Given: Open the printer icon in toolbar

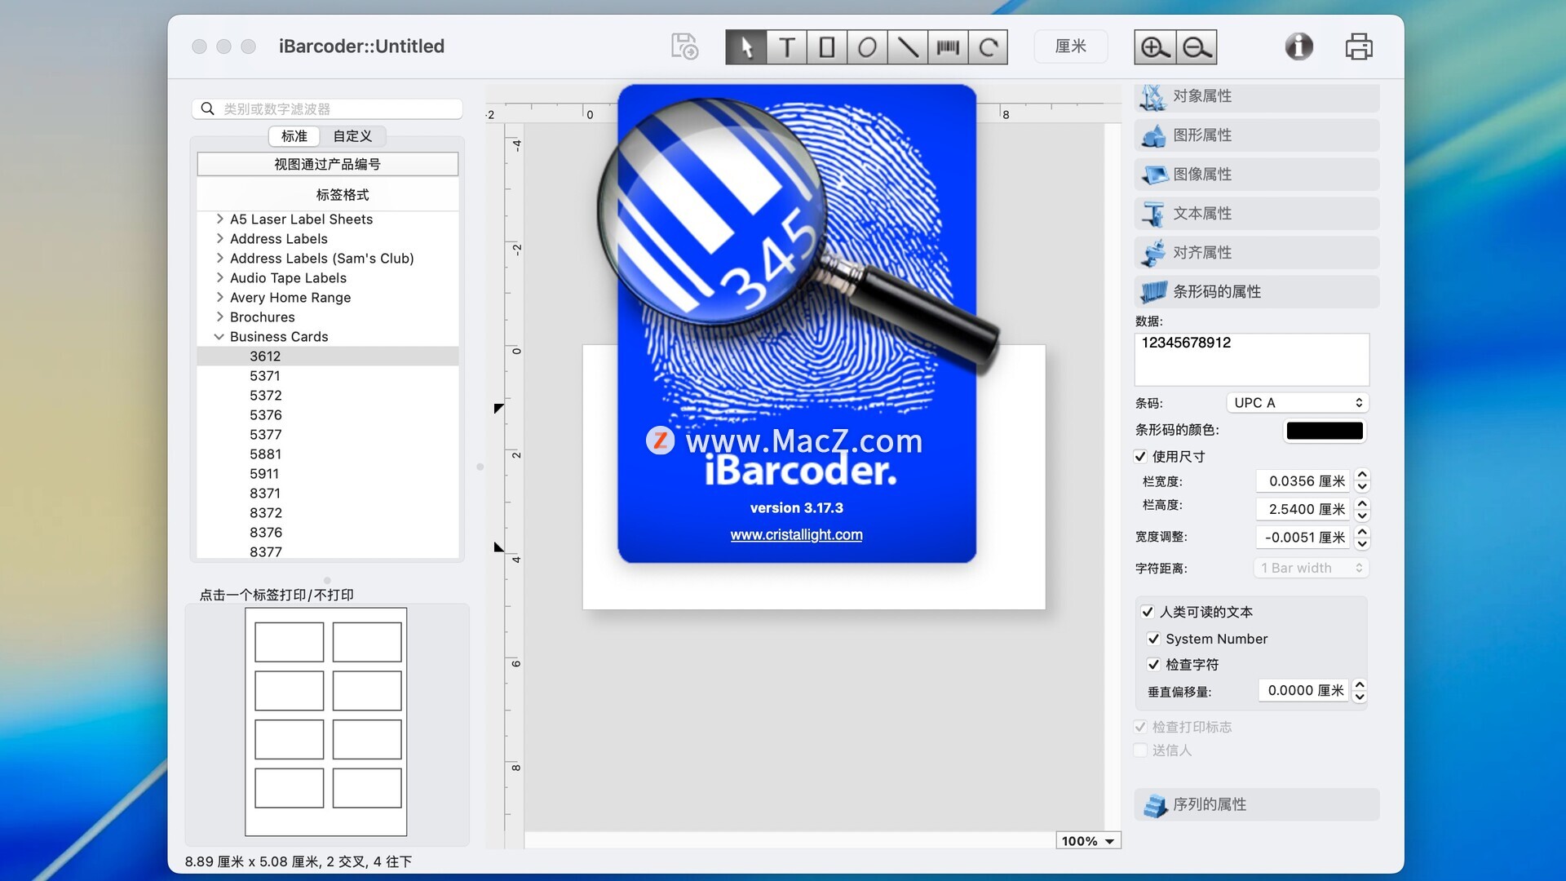Looking at the screenshot, I should [1358, 46].
